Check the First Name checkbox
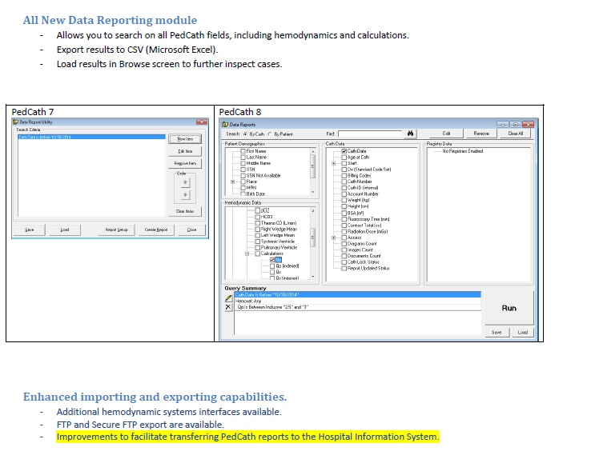This screenshot has width=595, height=471. pyautogui.click(x=243, y=151)
